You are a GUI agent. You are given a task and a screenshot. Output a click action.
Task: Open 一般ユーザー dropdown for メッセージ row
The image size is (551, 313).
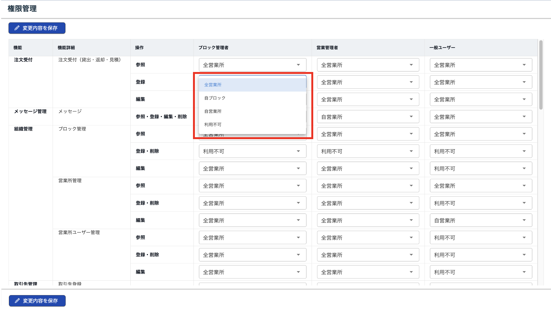click(x=481, y=117)
